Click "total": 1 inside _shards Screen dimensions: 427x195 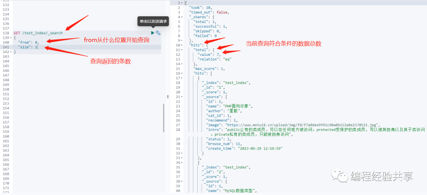(205, 22)
